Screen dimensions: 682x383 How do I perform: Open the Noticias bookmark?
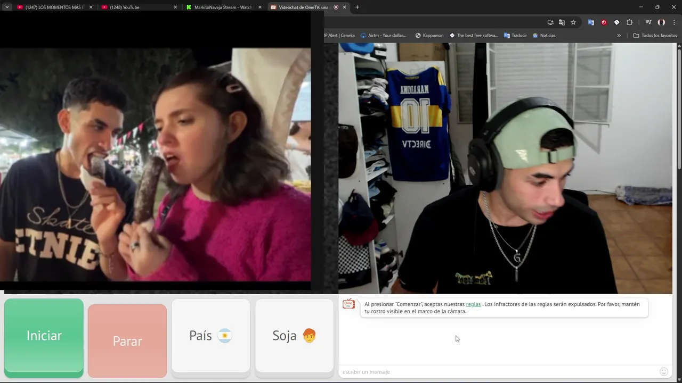tap(543, 36)
